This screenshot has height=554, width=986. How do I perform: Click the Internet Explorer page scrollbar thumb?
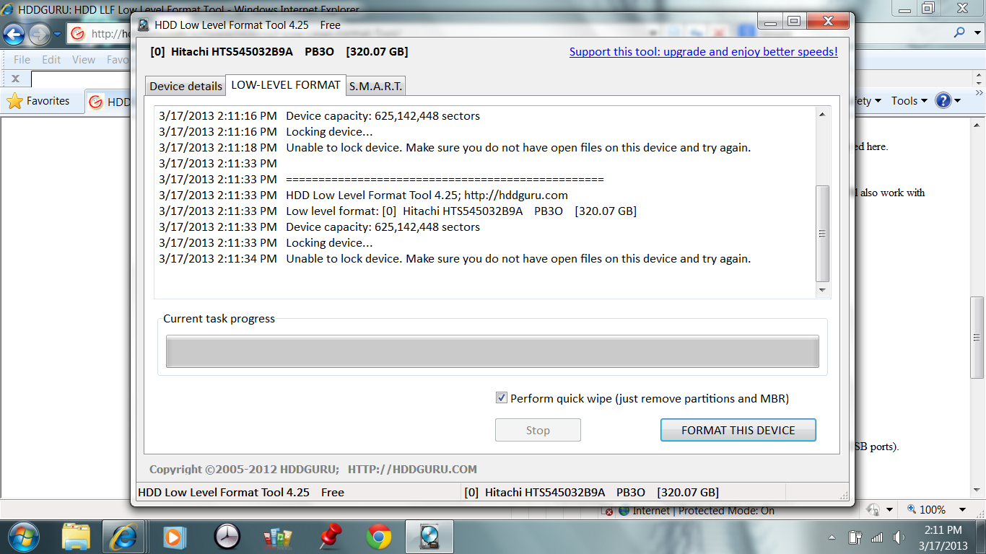coord(977,336)
